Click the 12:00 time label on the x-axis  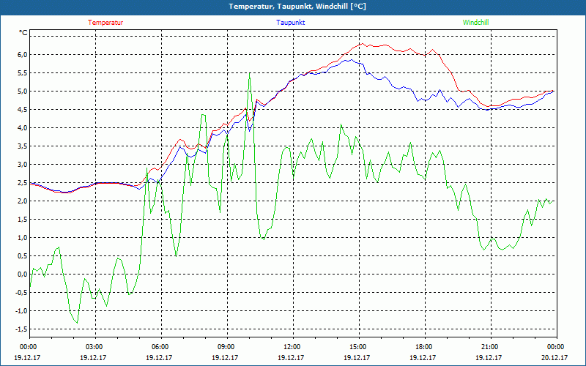click(x=292, y=346)
